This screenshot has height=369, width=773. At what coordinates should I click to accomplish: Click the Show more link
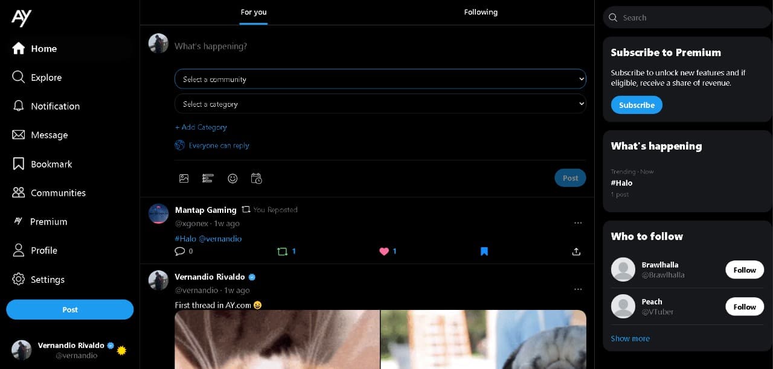pos(630,338)
